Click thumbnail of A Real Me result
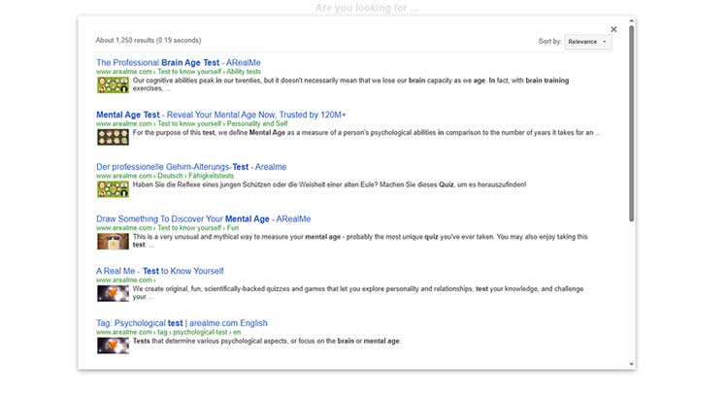 [x=113, y=293]
